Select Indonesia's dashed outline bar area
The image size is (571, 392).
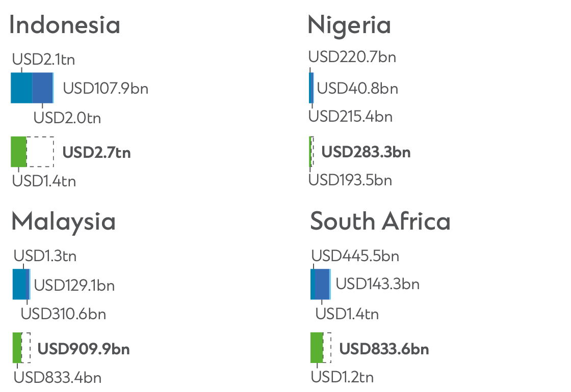40,152
